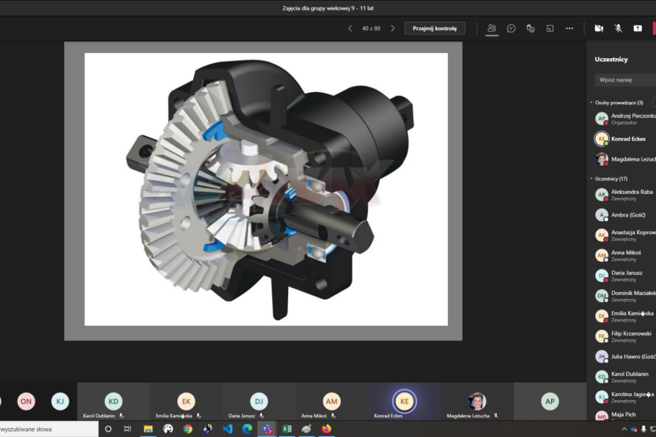Click the AP participant tile in bottom strip
656x437 pixels.
click(550, 402)
